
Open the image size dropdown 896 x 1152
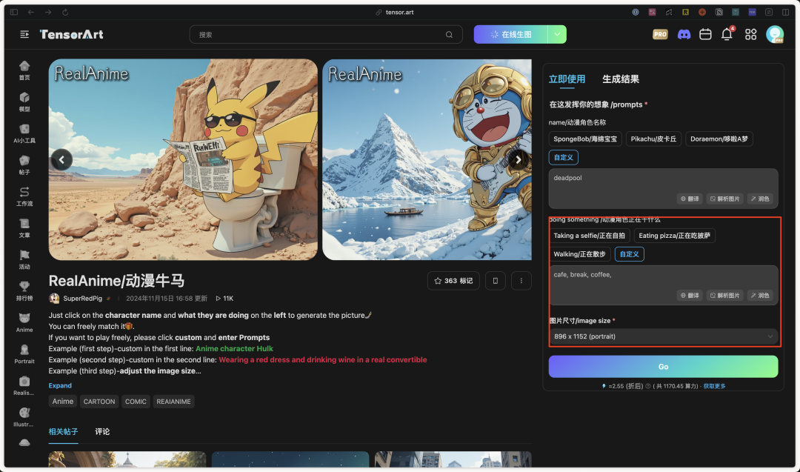[x=663, y=336]
